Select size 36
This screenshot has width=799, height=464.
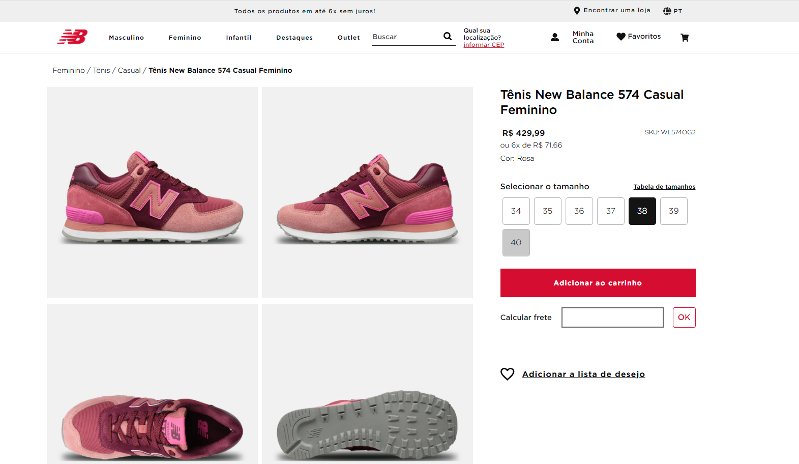579,211
